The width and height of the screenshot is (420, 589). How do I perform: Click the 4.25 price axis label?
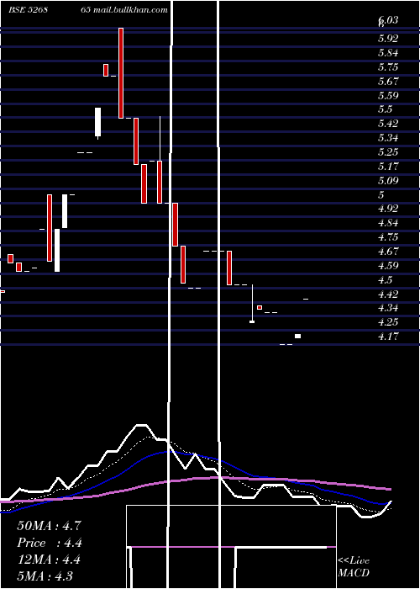click(388, 322)
